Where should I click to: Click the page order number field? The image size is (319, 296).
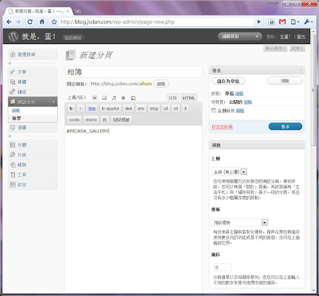coord(222,267)
